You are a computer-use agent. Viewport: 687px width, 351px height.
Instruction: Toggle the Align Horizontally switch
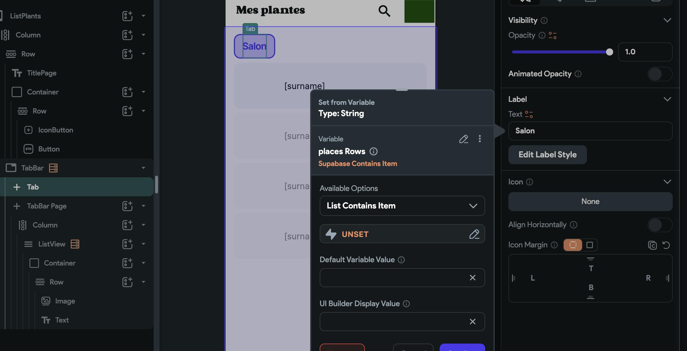(x=660, y=225)
